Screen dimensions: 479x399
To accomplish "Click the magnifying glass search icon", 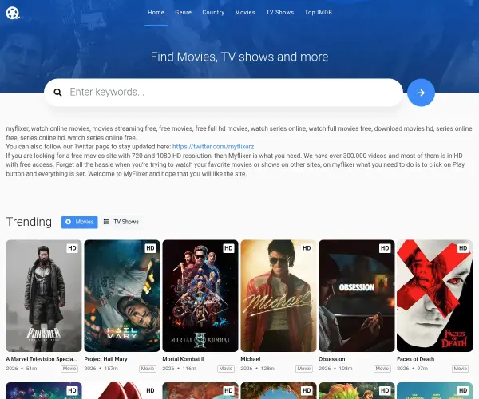I will pyautogui.click(x=57, y=93).
